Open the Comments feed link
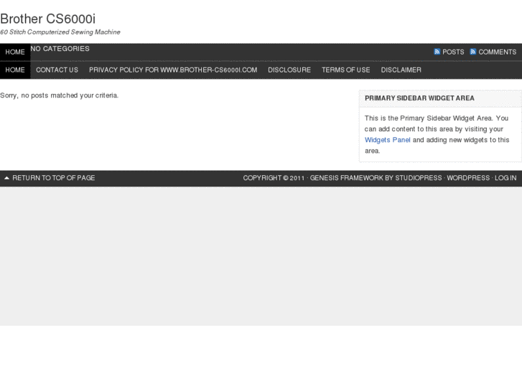Screen dimensions: 522x391 (x=498, y=52)
